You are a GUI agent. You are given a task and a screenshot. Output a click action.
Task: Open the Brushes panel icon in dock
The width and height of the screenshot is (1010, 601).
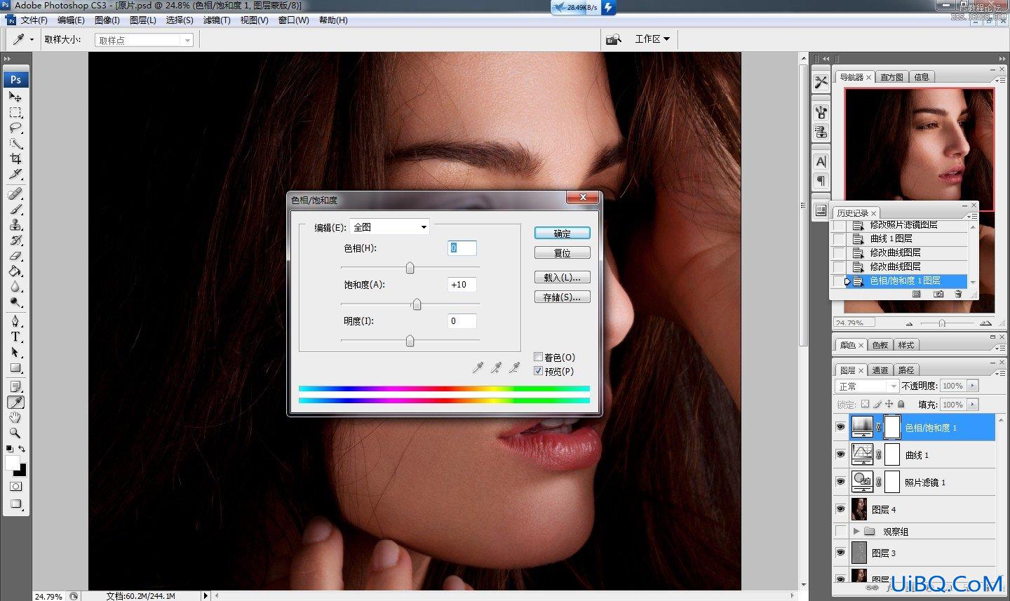point(821,112)
